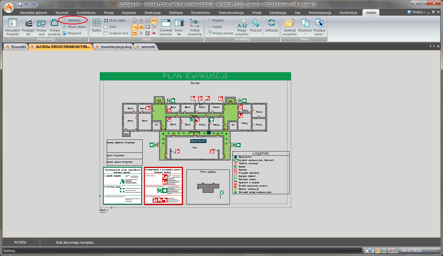Click Pokaż wszystko icon

tap(242, 27)
